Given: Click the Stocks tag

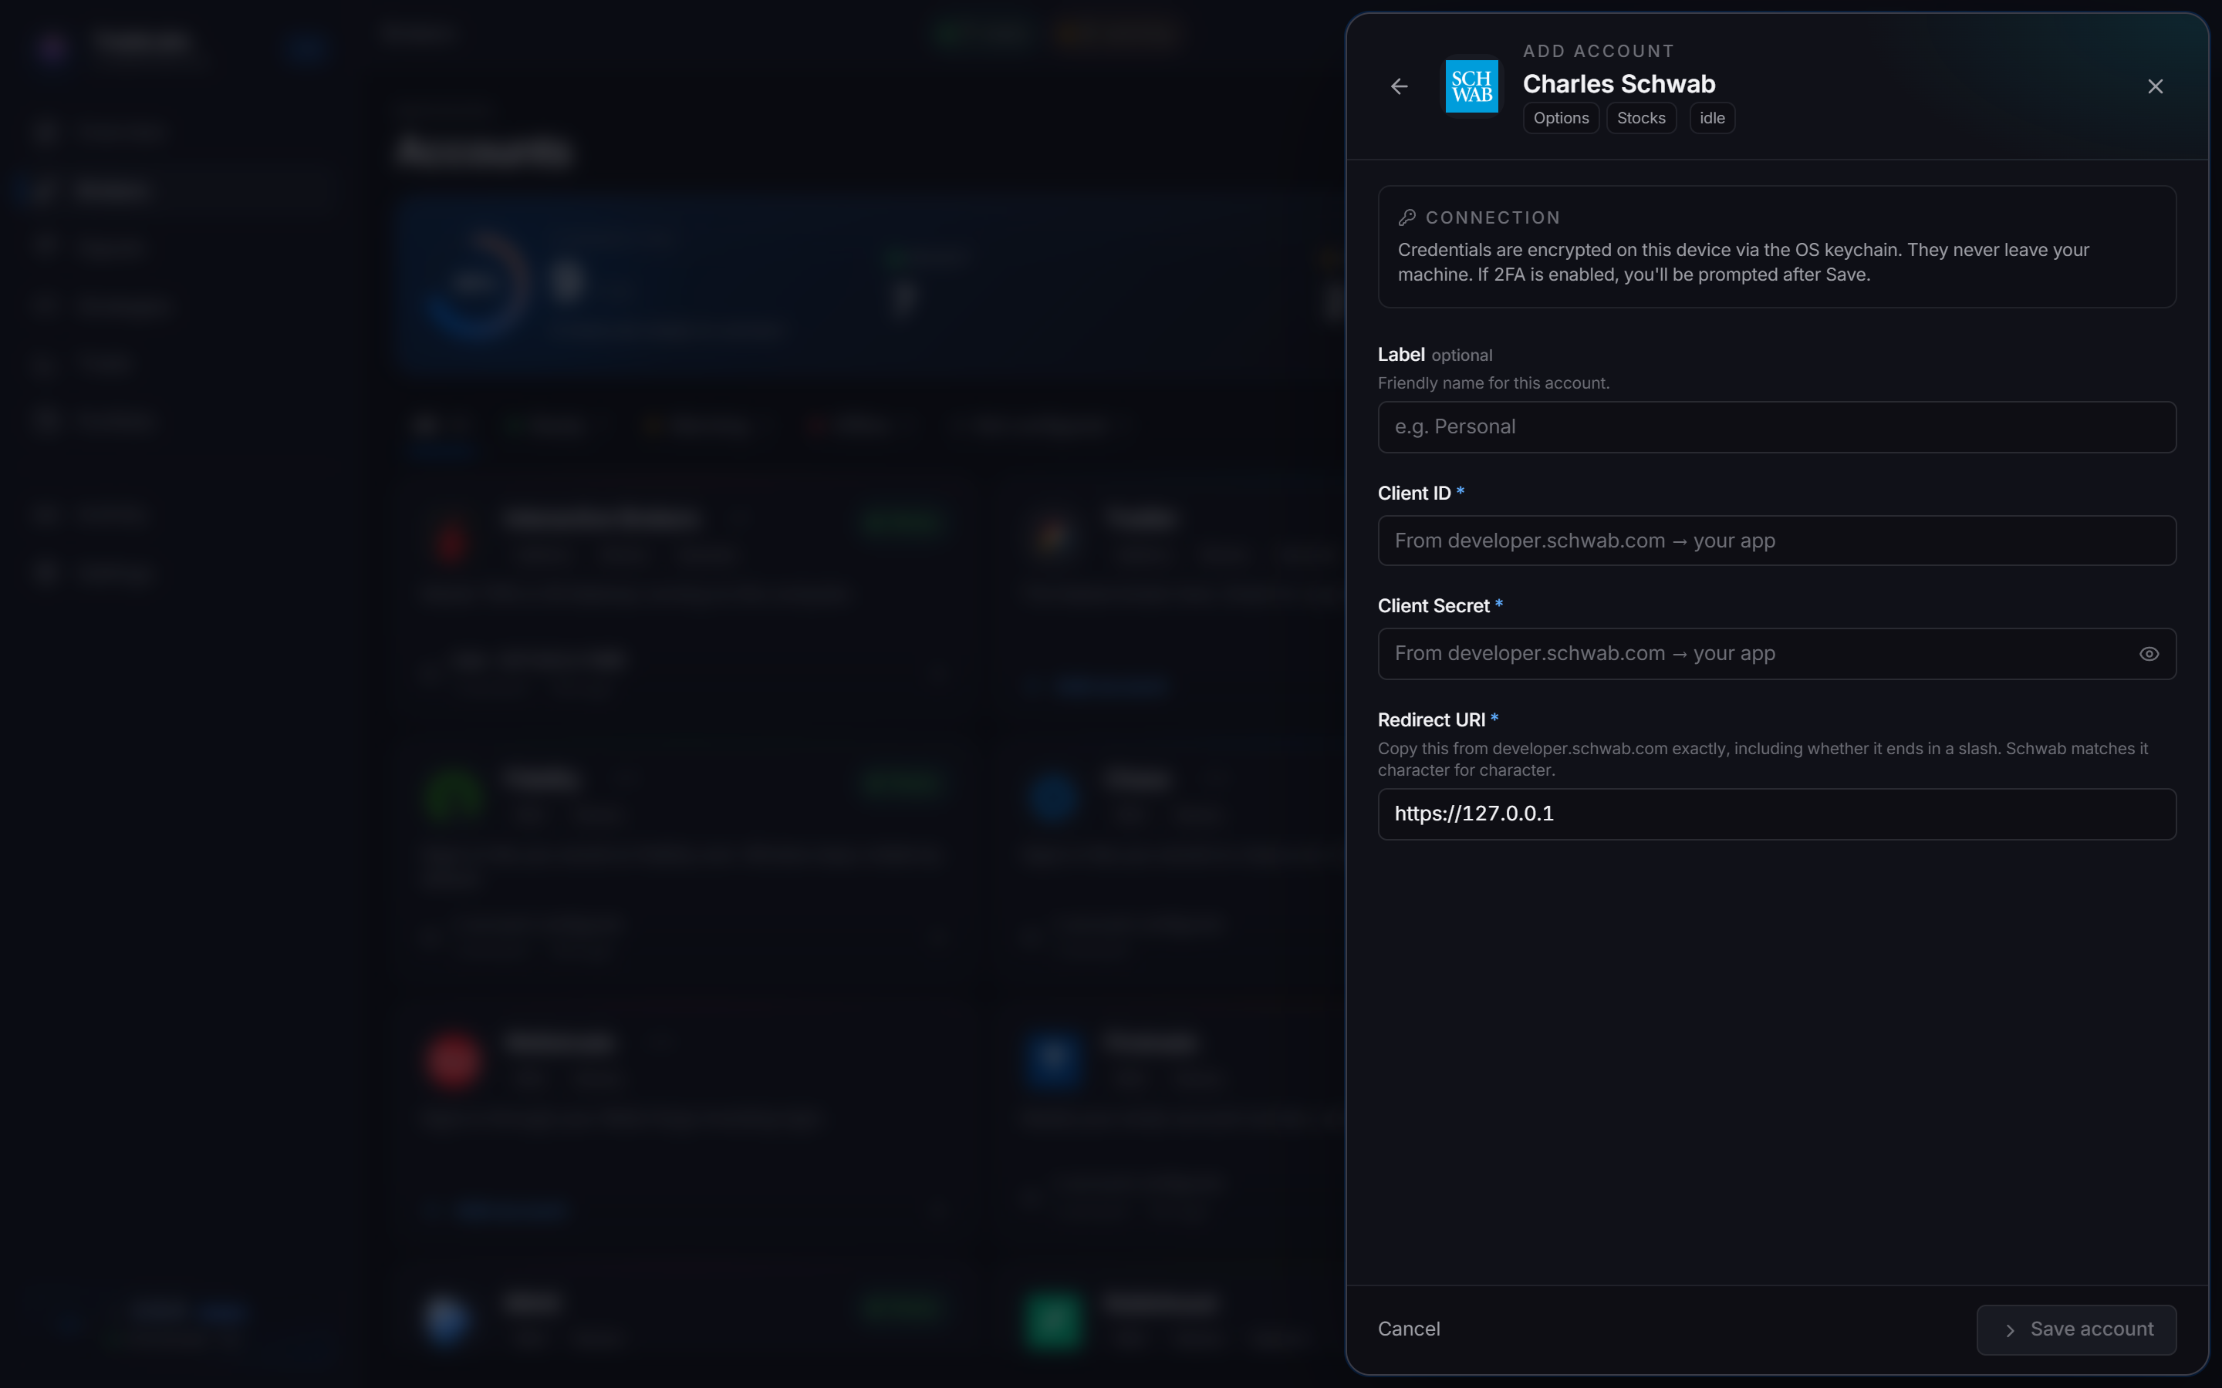Looking at the screenshot, I should coord(1641,119).
